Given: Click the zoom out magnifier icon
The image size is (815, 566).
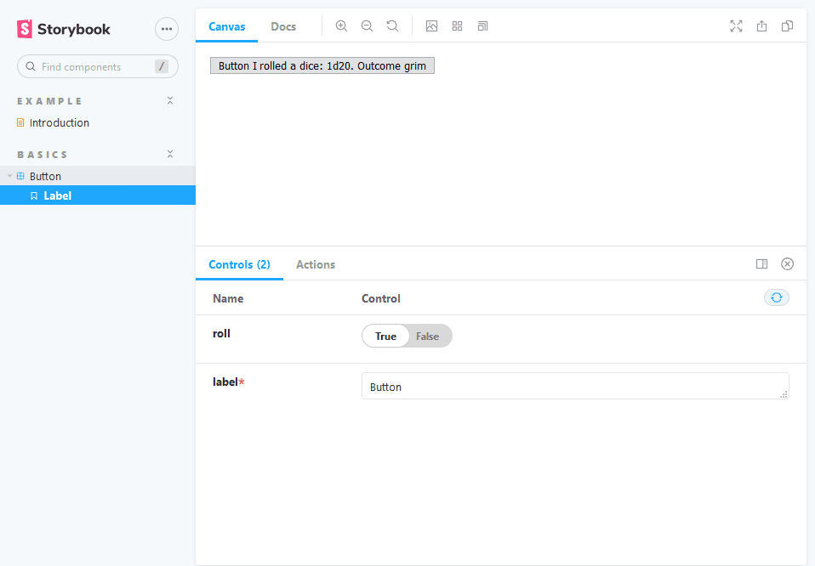Looking at the screenshot, I should tap(367, 26).
